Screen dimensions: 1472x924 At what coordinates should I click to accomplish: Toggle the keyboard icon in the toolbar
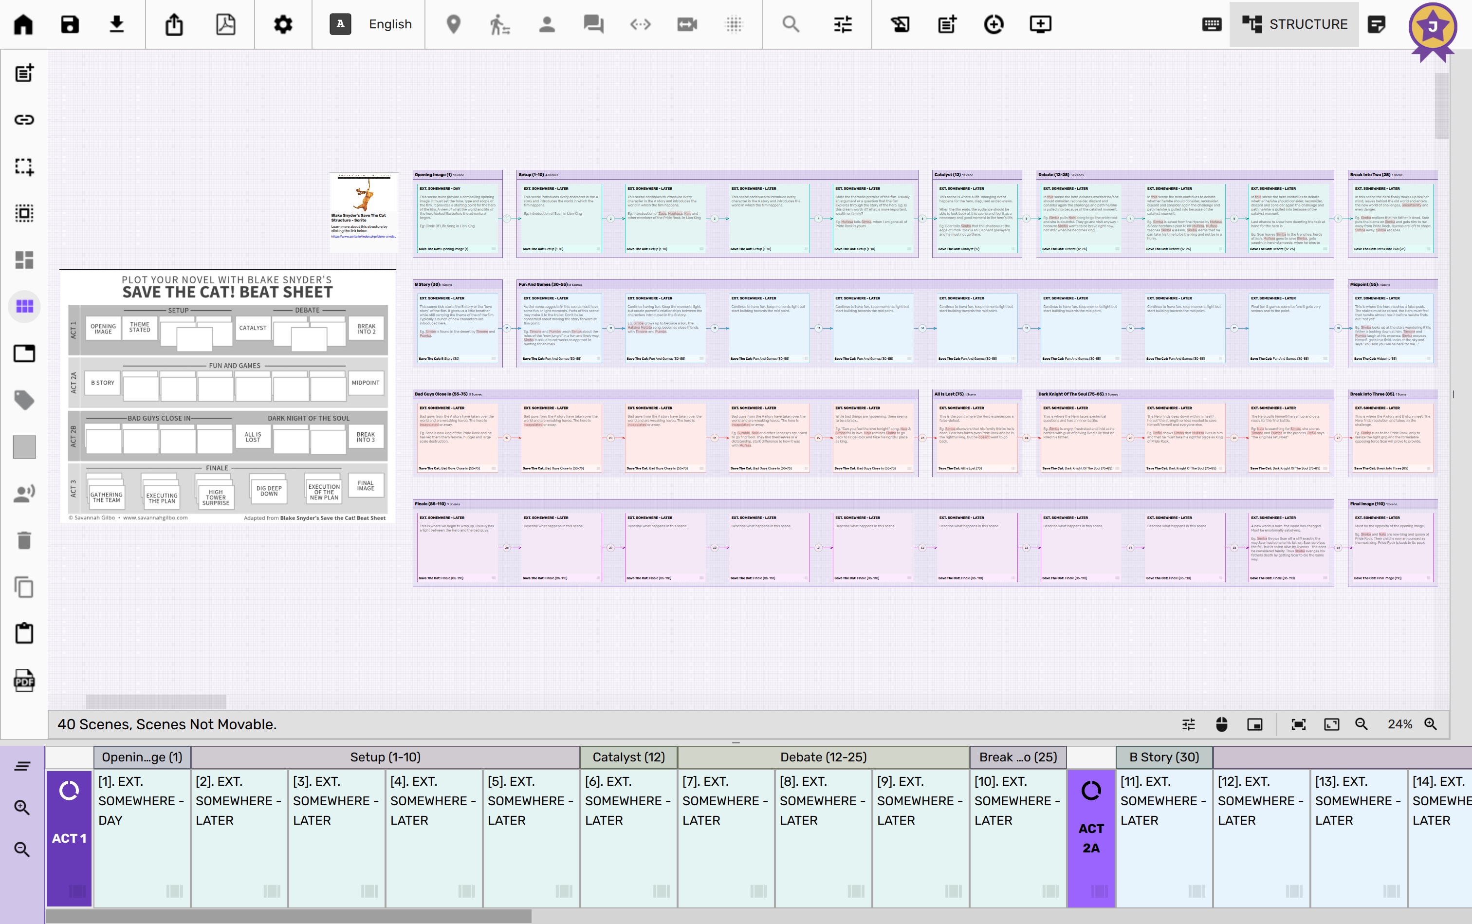(x=1212, y=24)
